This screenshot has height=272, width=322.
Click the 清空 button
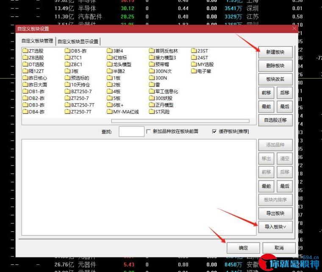285,159
